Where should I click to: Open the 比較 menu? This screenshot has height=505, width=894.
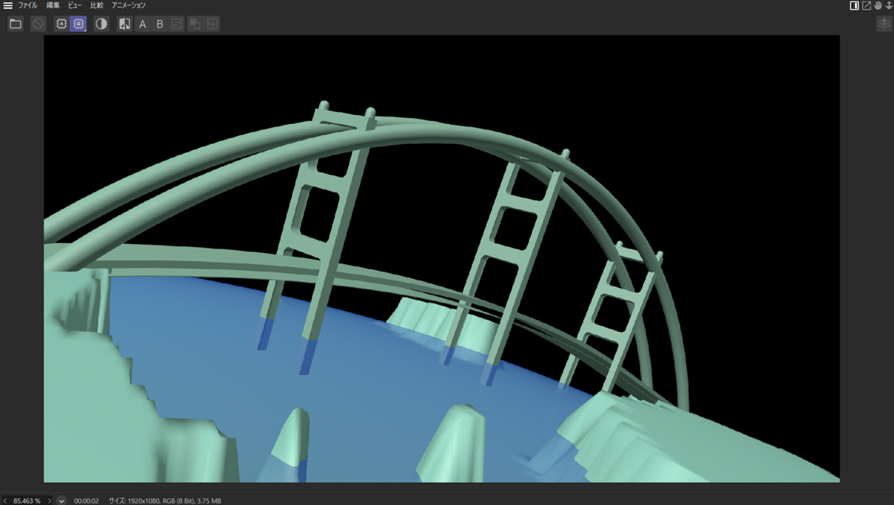point(96,5)
